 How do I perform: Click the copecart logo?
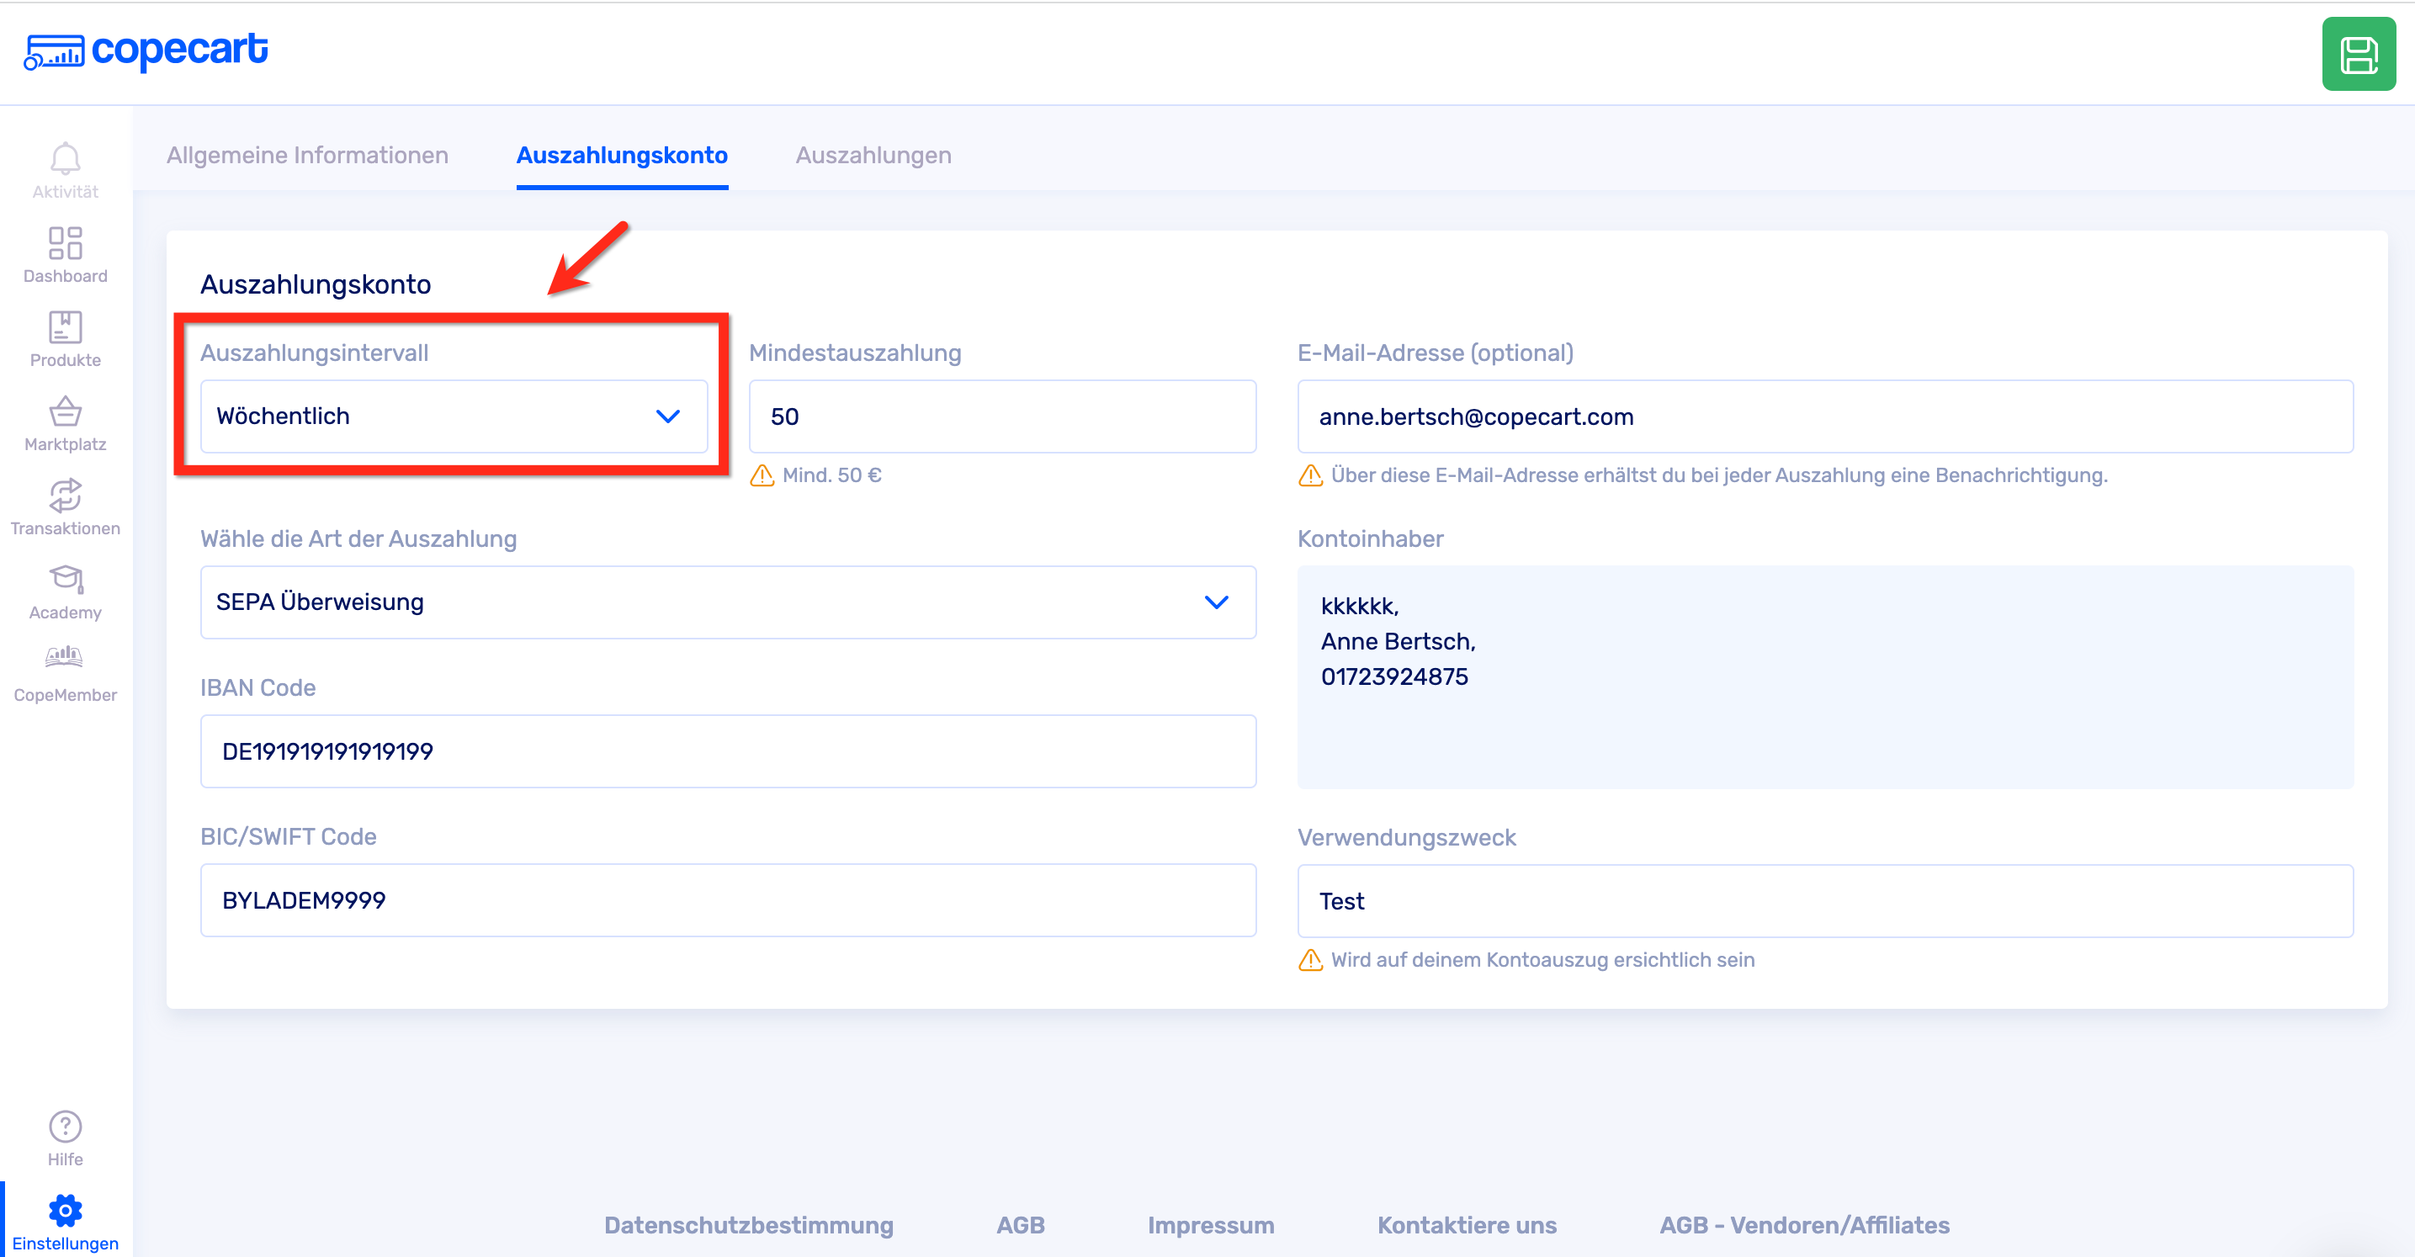(146, 50)
